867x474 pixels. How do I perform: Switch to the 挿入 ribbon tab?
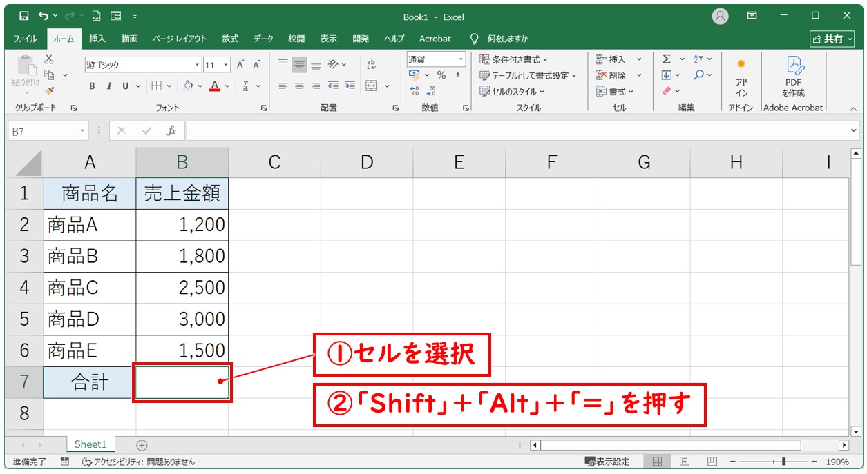point(97,39)
